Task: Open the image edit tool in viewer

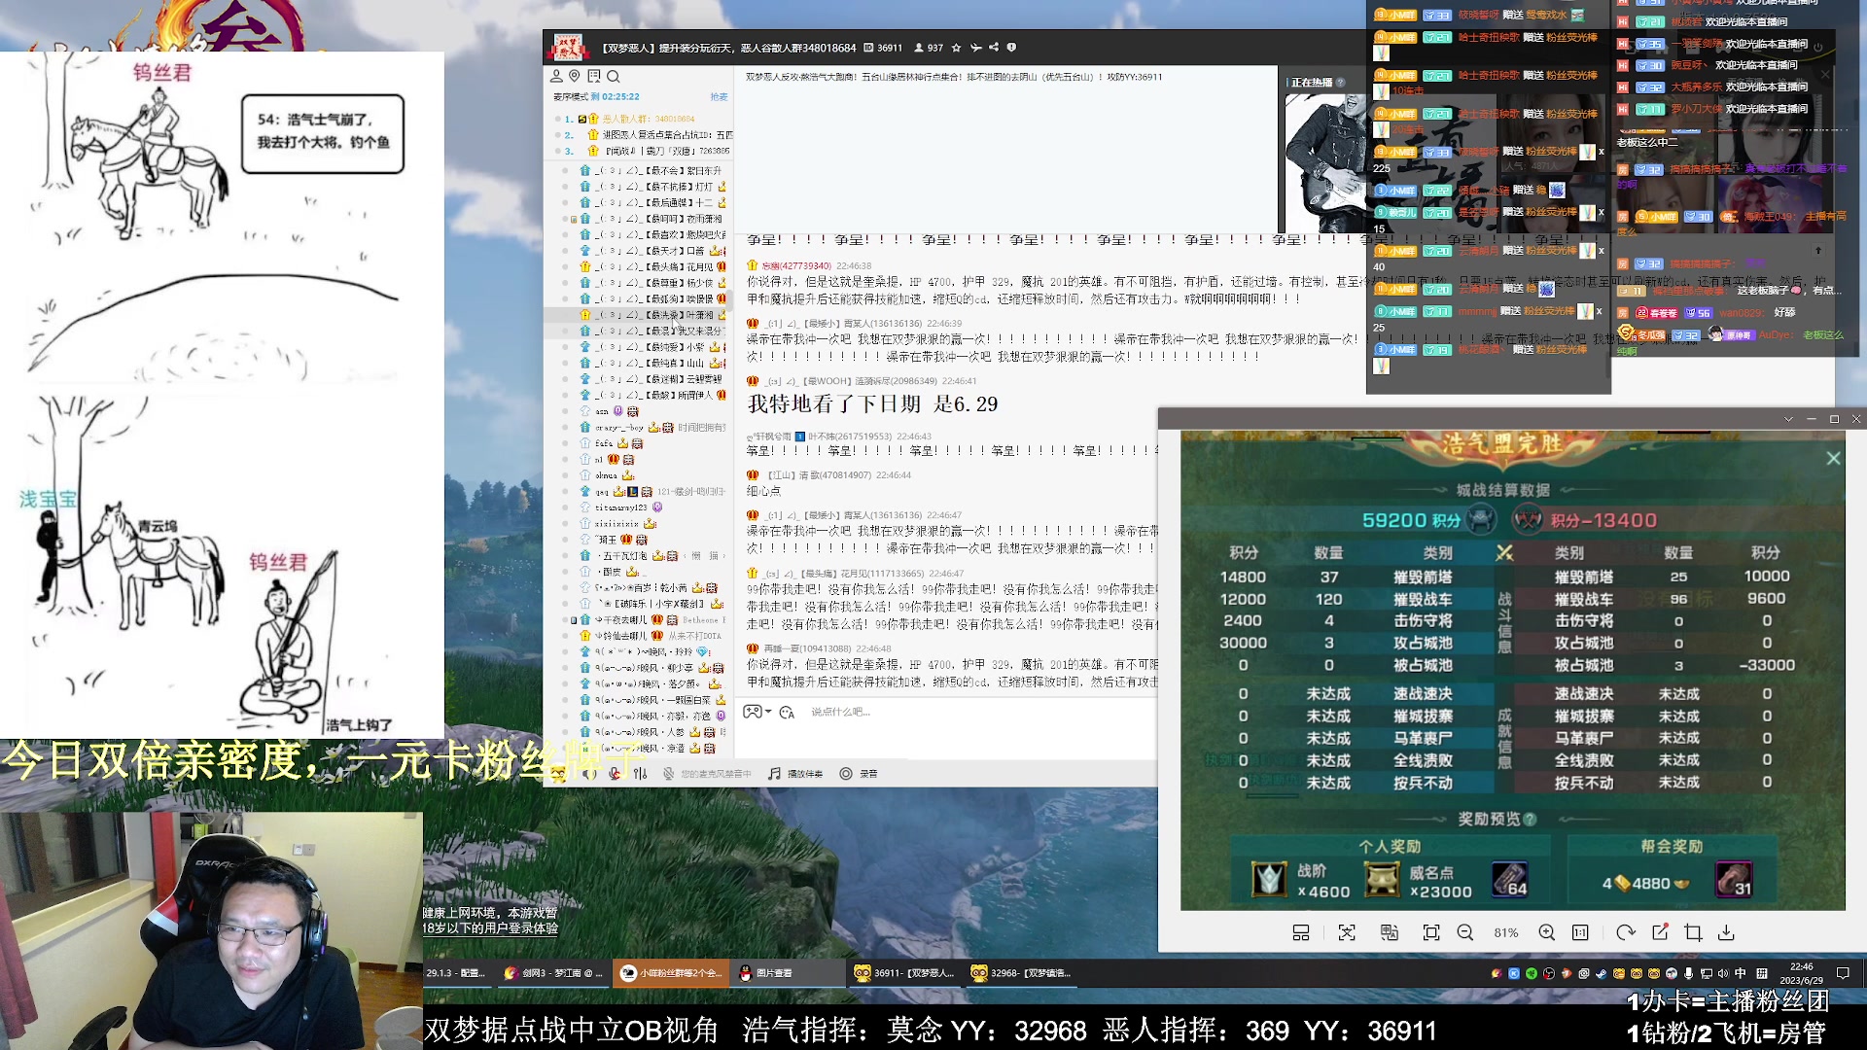Action: (1660, 932)
